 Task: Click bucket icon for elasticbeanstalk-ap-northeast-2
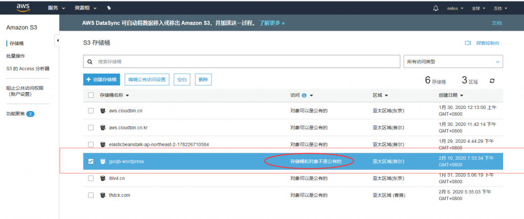click(102, 144)
